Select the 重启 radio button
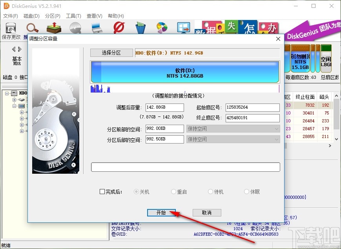 [173, 191]
